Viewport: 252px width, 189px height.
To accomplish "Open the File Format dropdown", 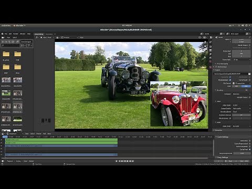I will click(241, 83).
